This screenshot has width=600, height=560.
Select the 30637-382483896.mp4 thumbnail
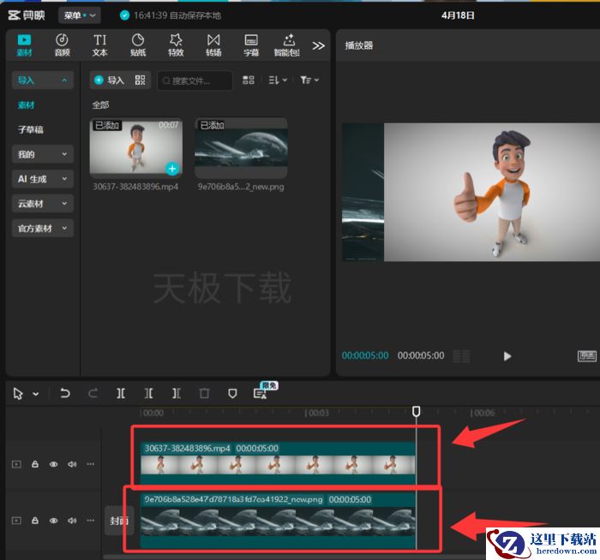click(x=135, y=146)
